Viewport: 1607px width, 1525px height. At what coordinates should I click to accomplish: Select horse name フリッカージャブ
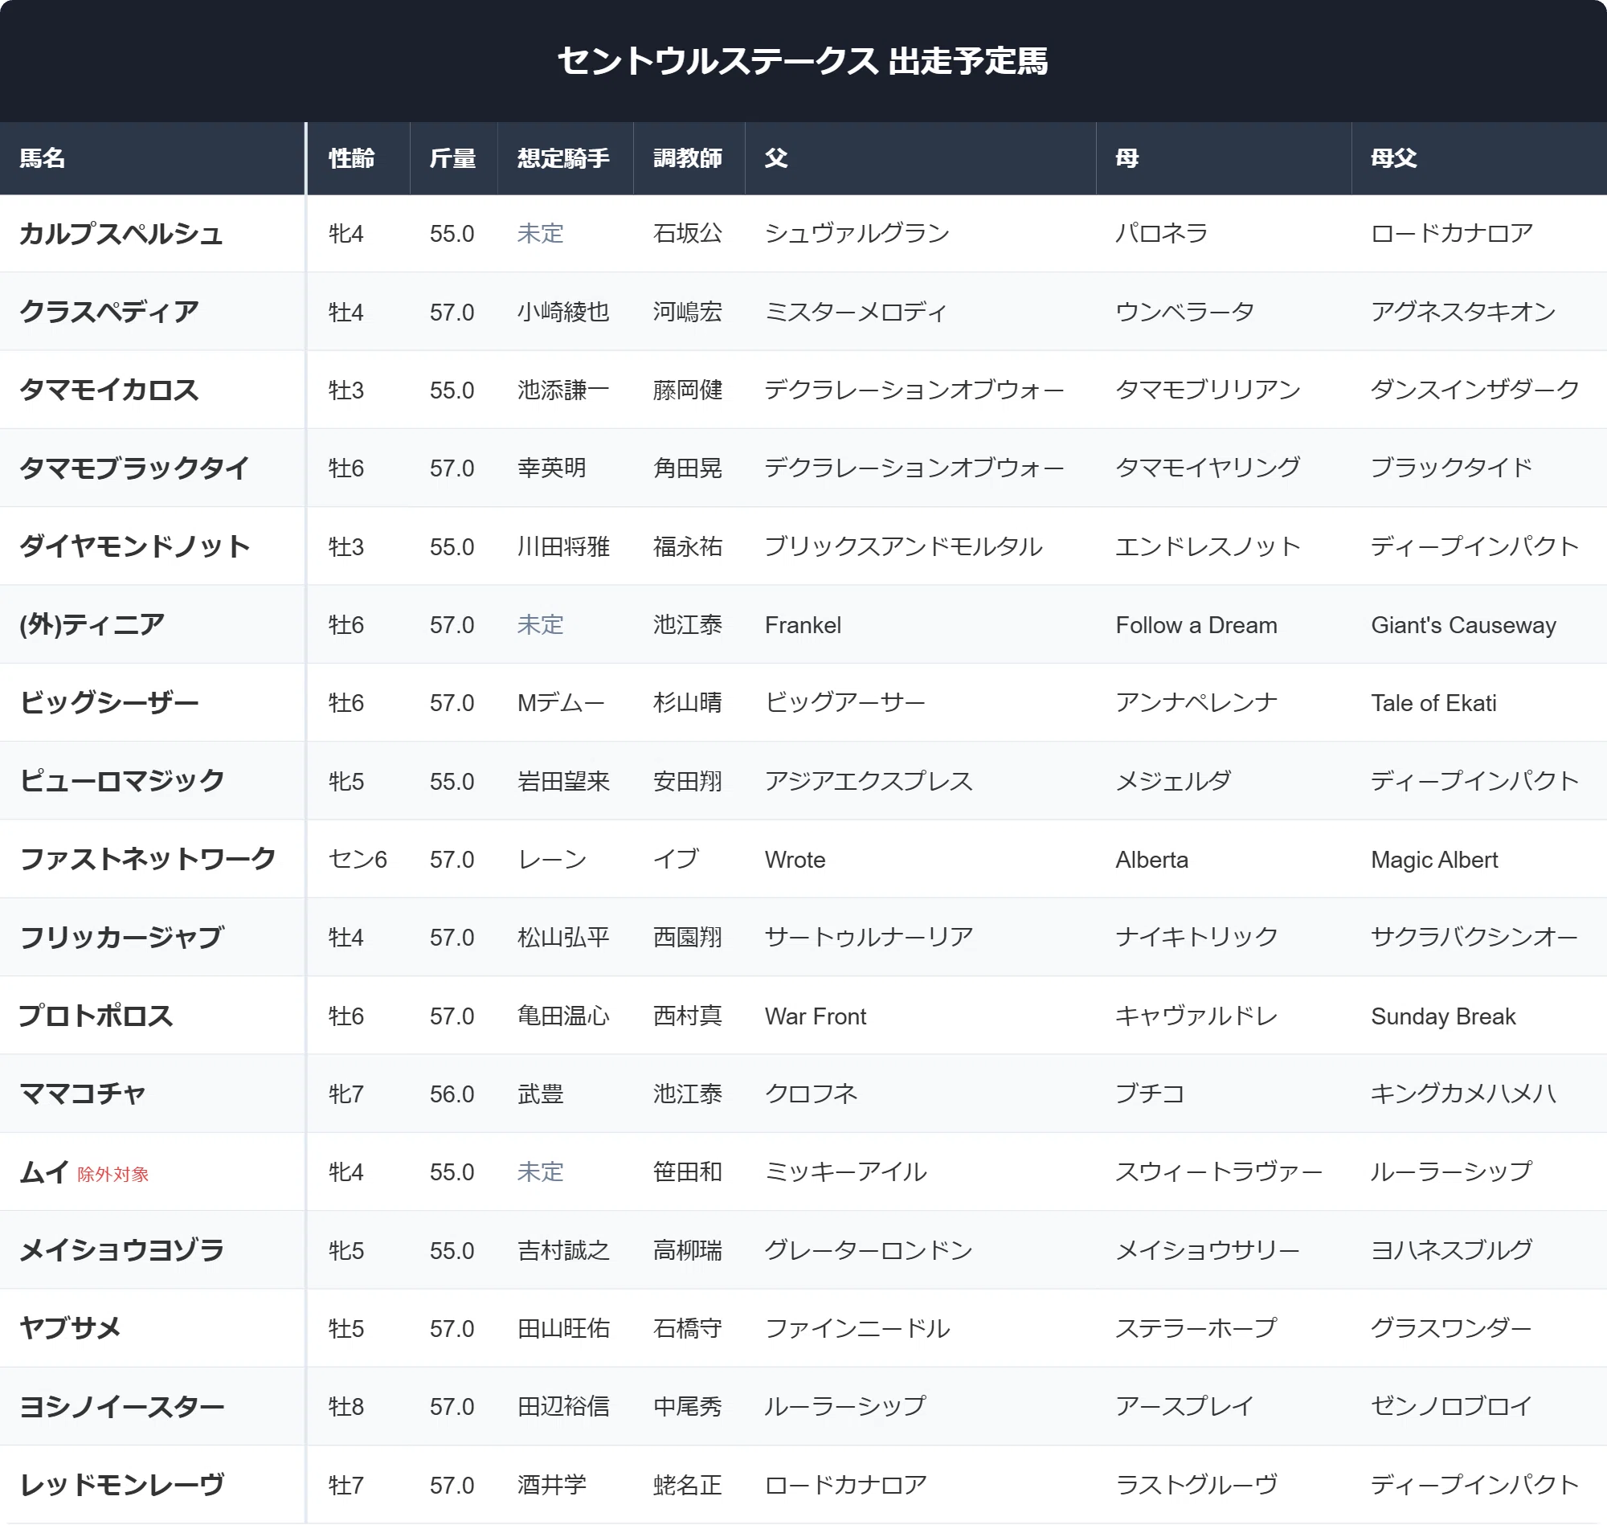click(x=121, y=938)
